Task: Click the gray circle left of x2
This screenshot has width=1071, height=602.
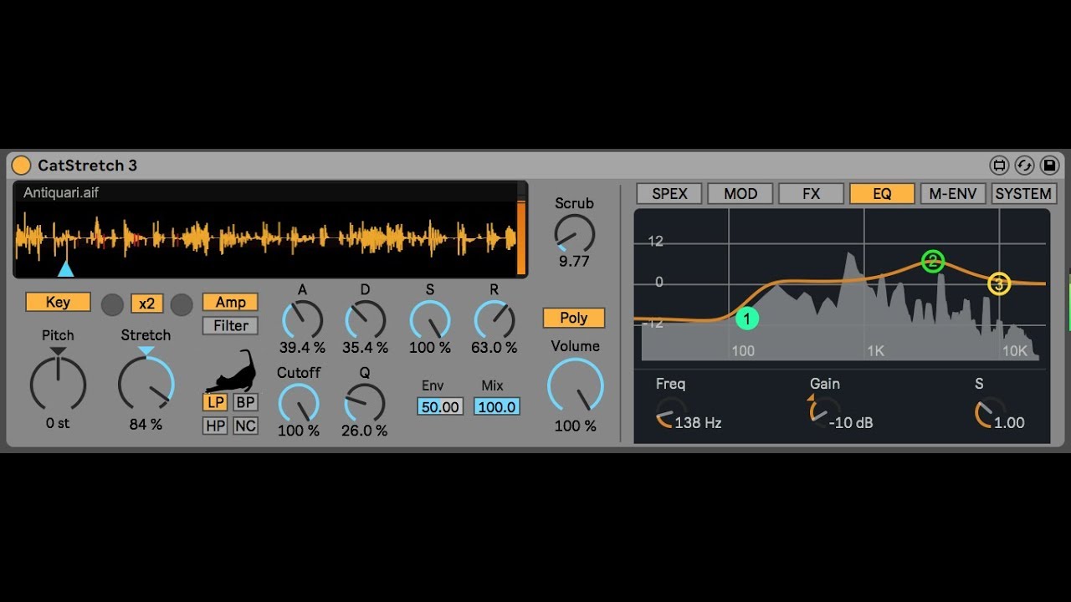Action: pos(112,304)
